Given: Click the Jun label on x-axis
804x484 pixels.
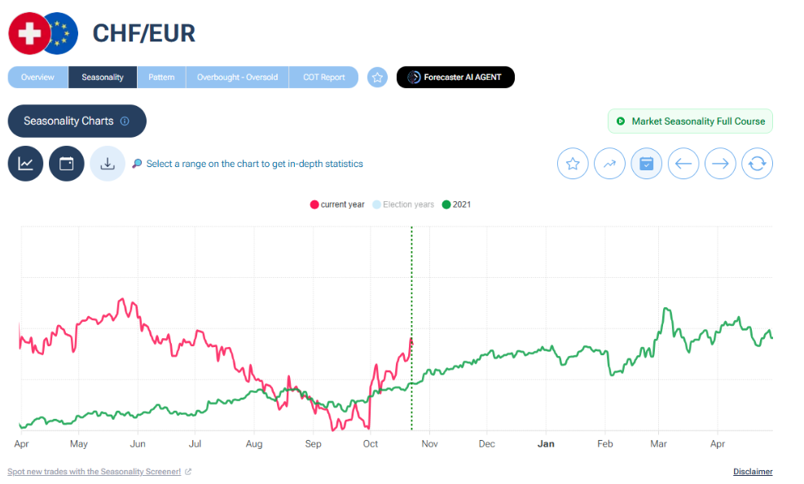Looking at the screenshot, I should tap(138, 444).
